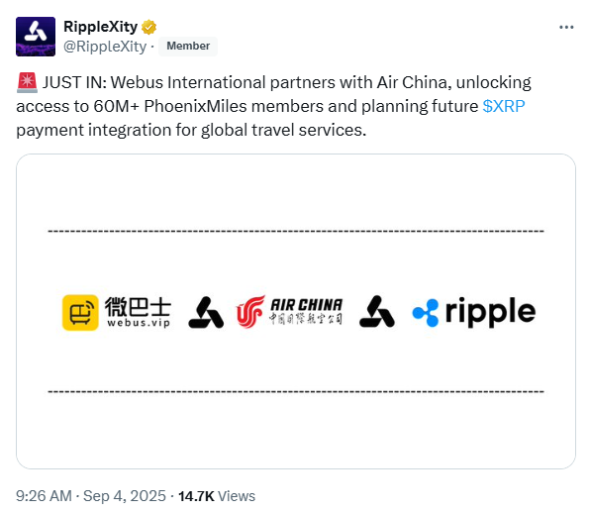This screenshot has width=591, height=512.
Task: Click the red Air China phoenix logo
Action: click(x=250, y=312)
